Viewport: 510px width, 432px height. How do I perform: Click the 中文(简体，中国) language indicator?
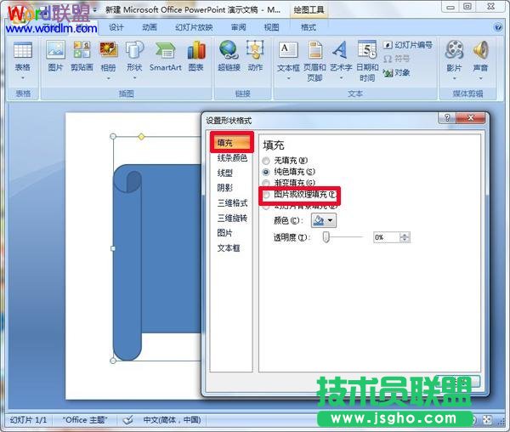point(172,419)
